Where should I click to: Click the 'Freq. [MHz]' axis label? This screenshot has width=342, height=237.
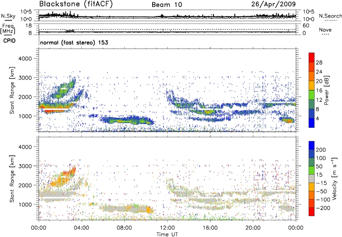pos(8,29)
